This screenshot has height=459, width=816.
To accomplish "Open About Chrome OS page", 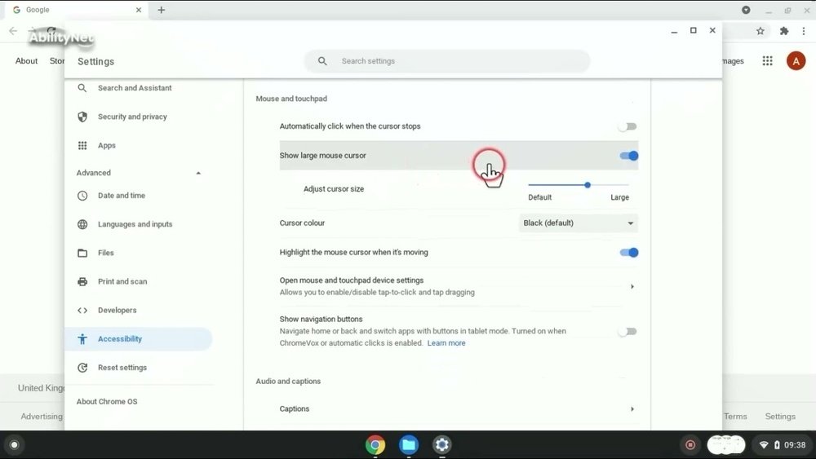I will pyautogui.click(x=107, y=401).
